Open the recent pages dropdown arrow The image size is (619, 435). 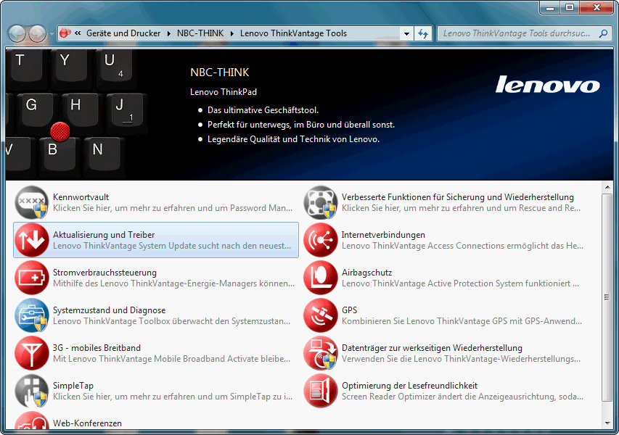52,34
